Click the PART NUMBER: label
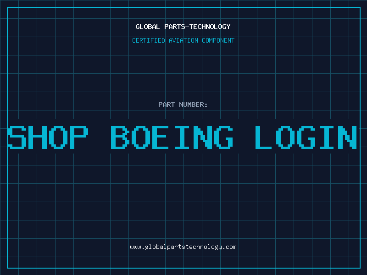 pos(183,104)
